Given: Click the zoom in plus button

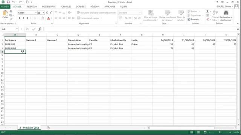Looking at the screenshot, I should point(230,132).
